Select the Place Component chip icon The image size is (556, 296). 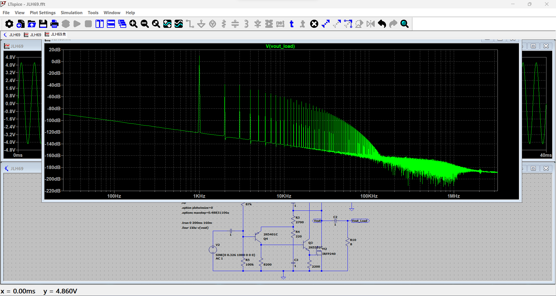(269, 24)
